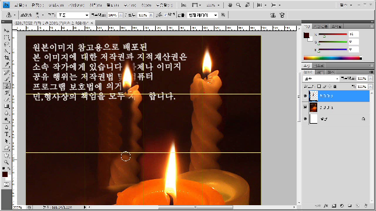Viewport: 376px width, 211px height.
Task: Switch to the Swatches tab in Color panel
Action: [x=321, y=26]
